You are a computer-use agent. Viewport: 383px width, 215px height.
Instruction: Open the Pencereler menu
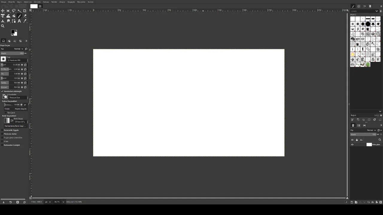[x=81, y=2]
